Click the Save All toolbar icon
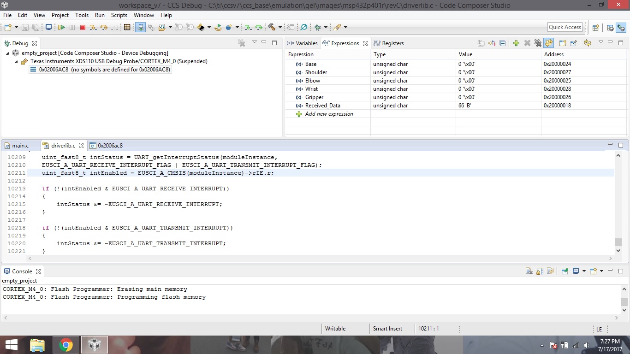The height and width of the screenshot is (354, 630). (x=36, y=27)
